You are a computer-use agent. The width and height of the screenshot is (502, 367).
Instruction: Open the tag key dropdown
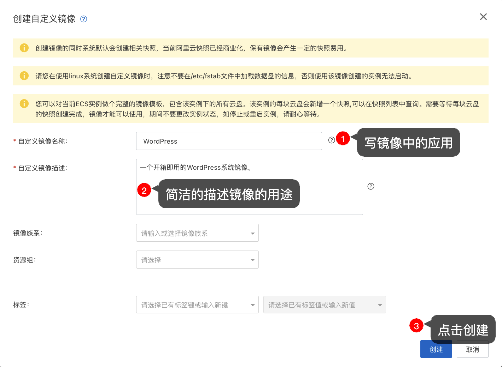click(x=197, y=305)
